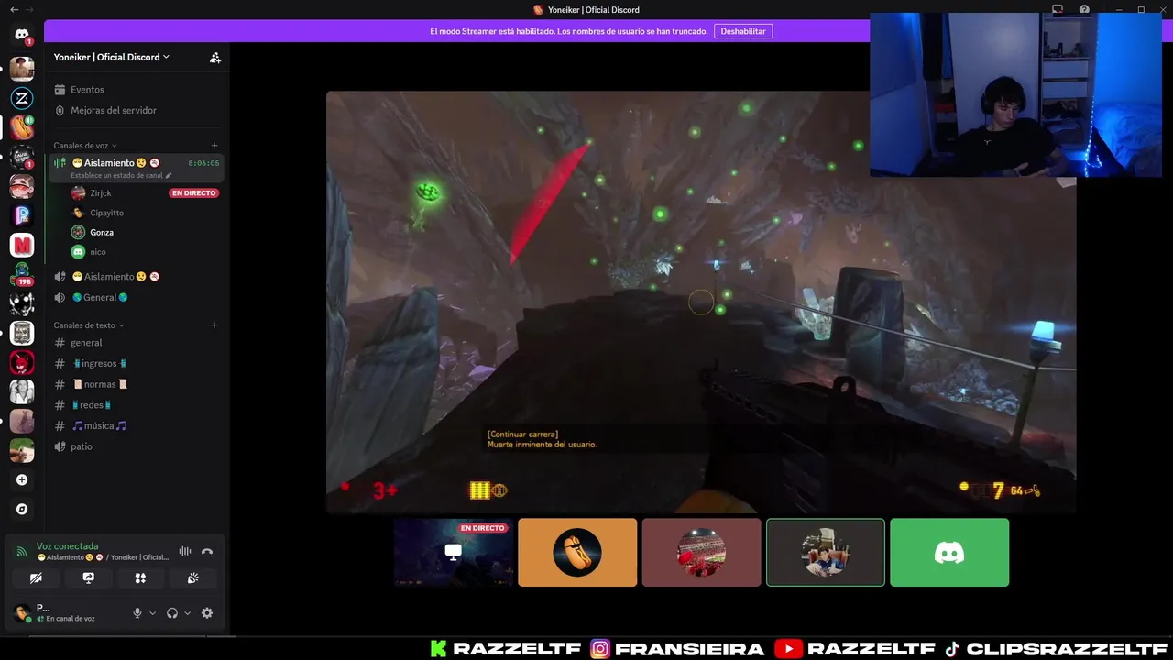Select the highlighted speaking participant tile

point(826,553)
